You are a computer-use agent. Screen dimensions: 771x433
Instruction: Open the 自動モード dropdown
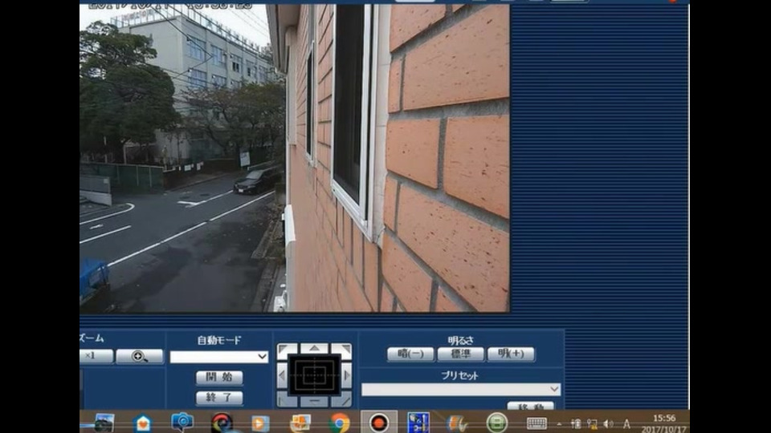pos(218,357)
